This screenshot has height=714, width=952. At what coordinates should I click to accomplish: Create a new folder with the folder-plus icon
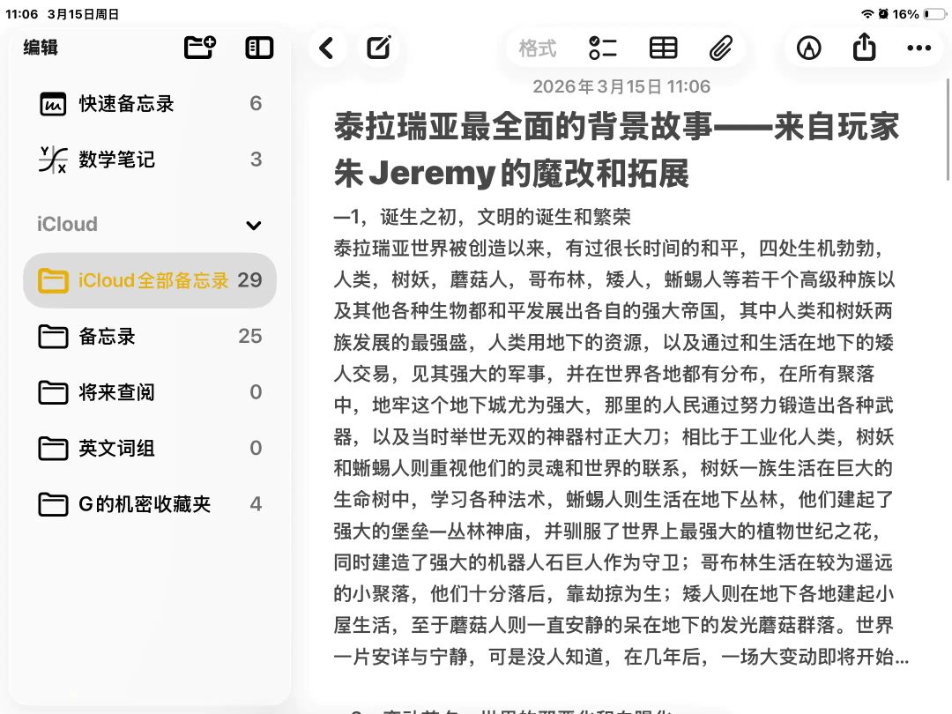point(200,48)
